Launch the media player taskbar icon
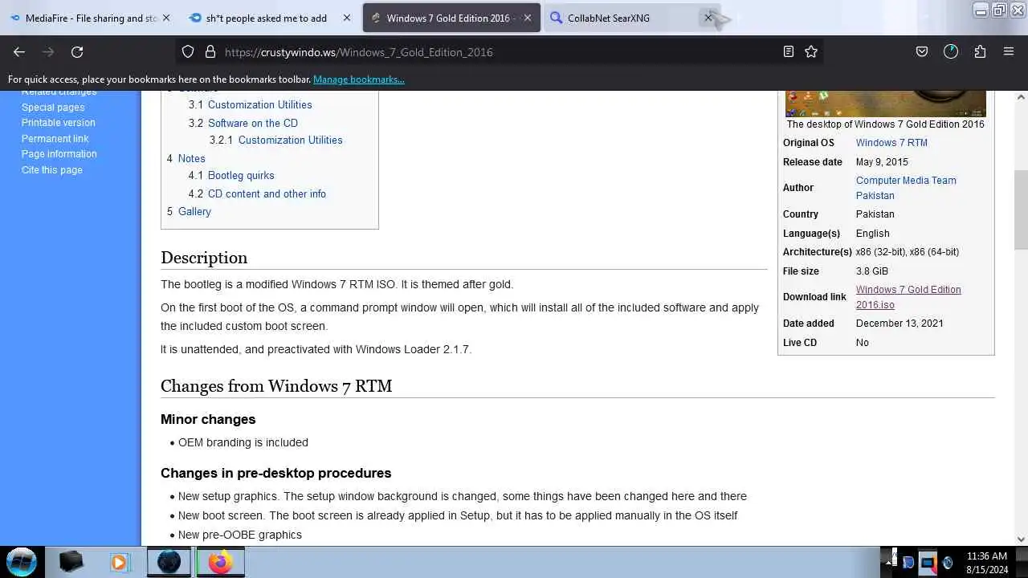1028x578 pixels. tap(120, 562)
